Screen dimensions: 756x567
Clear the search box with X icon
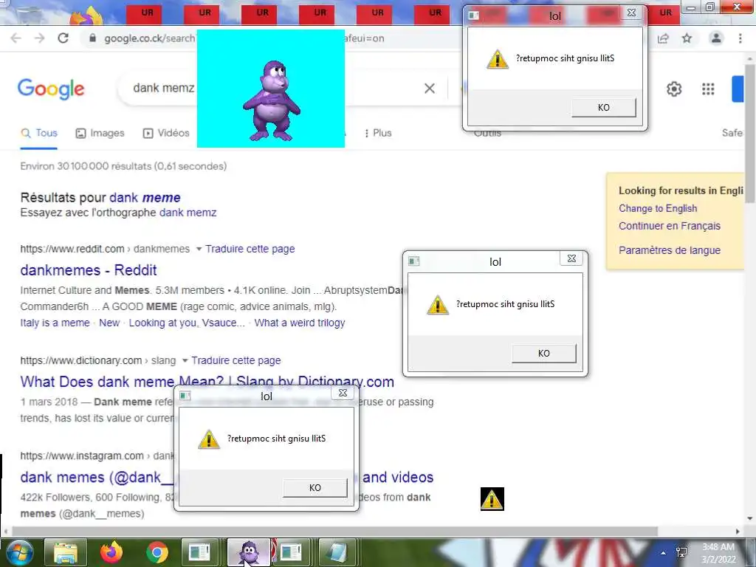tap(430, 89)
